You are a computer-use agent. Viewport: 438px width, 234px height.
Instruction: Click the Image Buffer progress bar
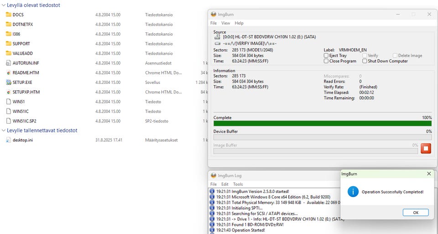point(315,151)
